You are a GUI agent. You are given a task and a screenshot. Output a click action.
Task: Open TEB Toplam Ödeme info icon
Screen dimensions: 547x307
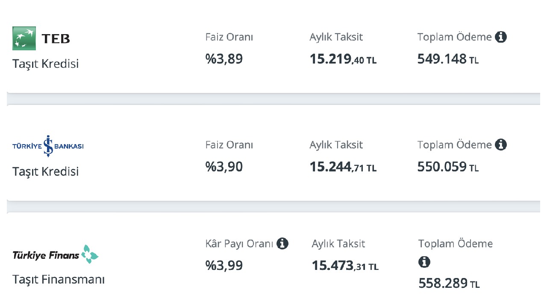[x=501, y=37]
